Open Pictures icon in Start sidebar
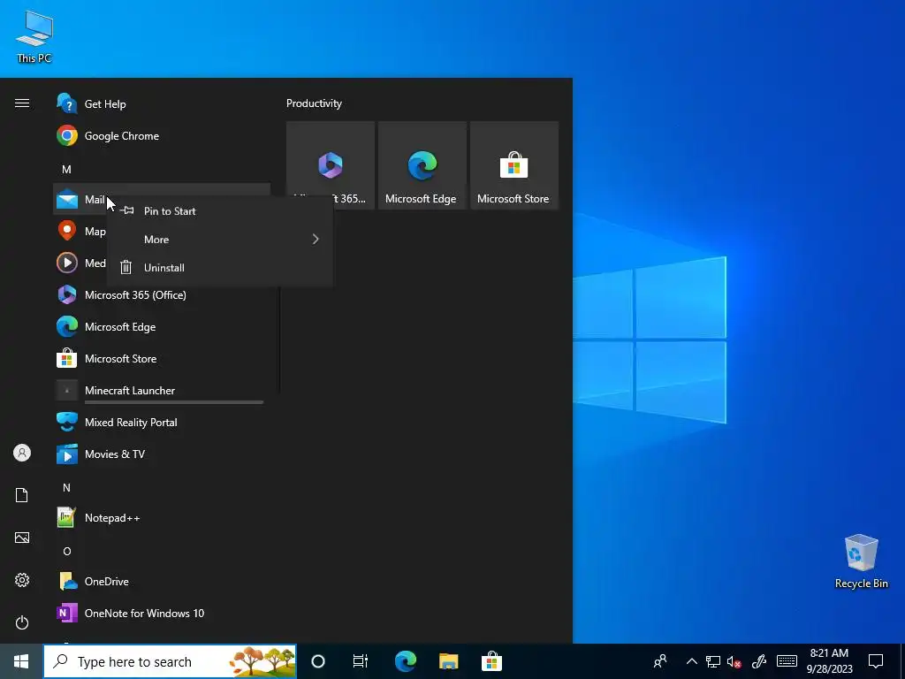 [x=22, y=538]
